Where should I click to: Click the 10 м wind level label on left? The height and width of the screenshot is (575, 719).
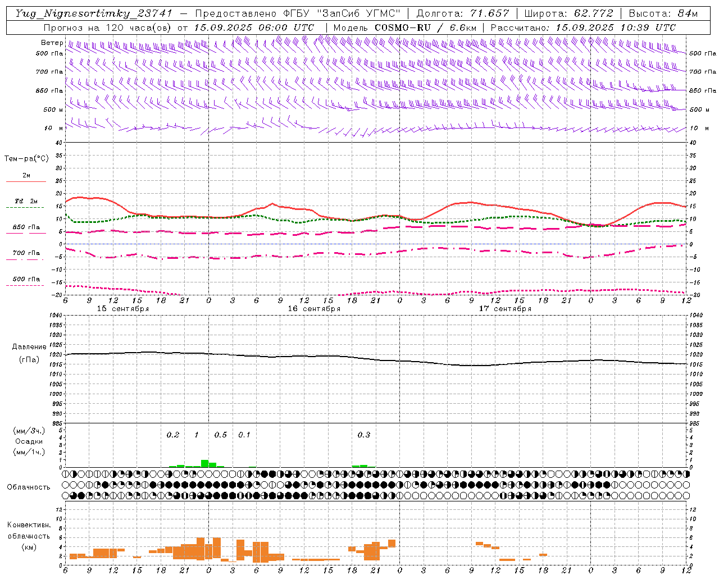coord(54,128)
